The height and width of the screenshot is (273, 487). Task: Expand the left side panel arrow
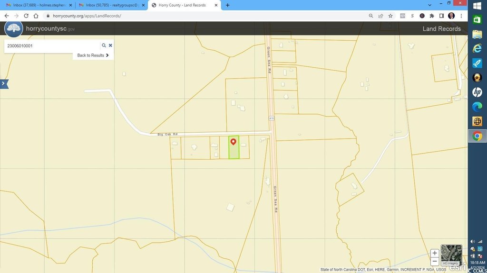4,84
